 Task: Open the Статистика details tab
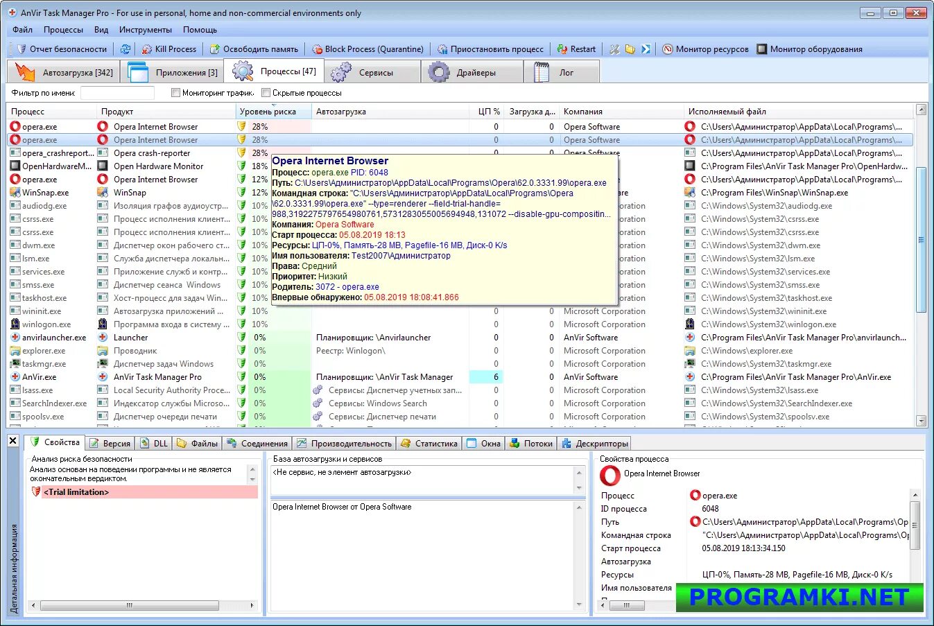tap(429, 444)
